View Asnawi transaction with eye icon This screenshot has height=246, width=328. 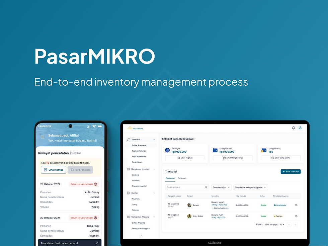click(296, 205)
